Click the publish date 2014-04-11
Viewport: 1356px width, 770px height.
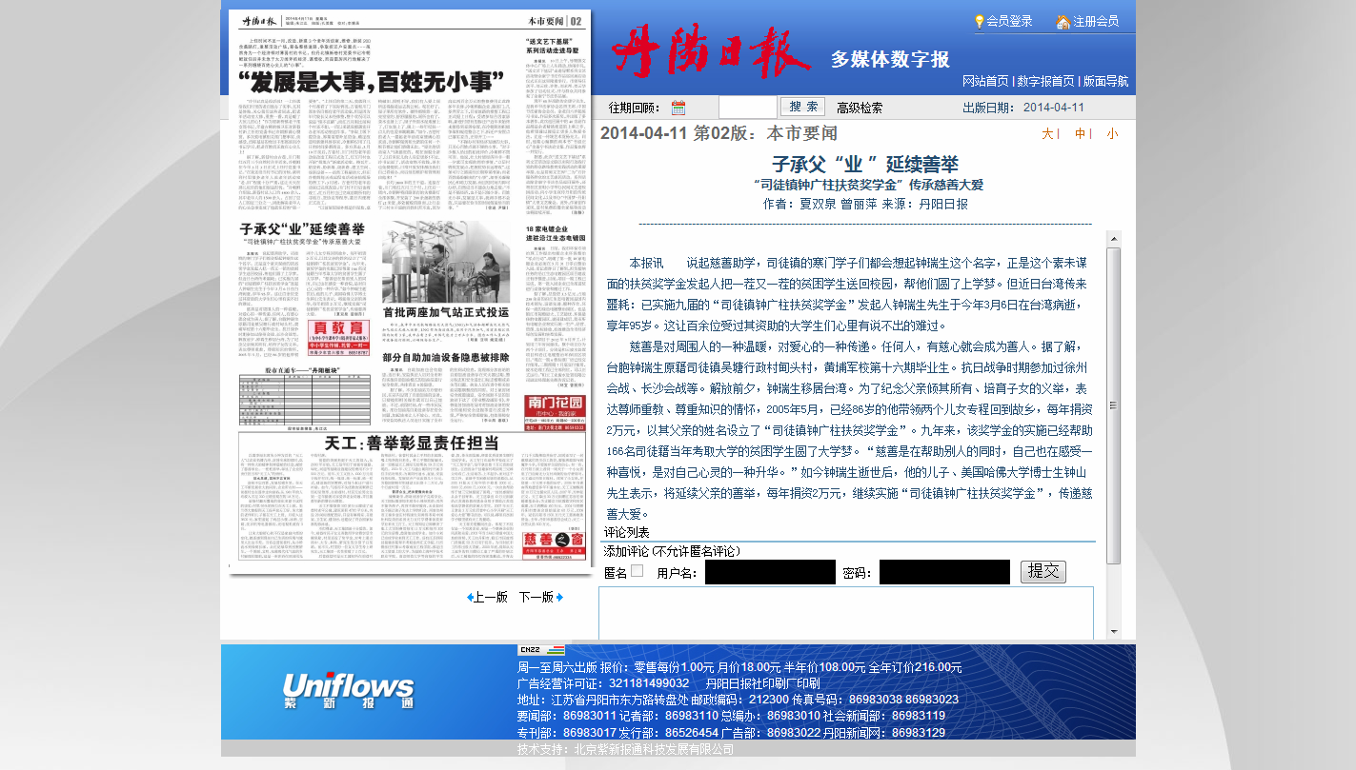[x=1054, y=108]
